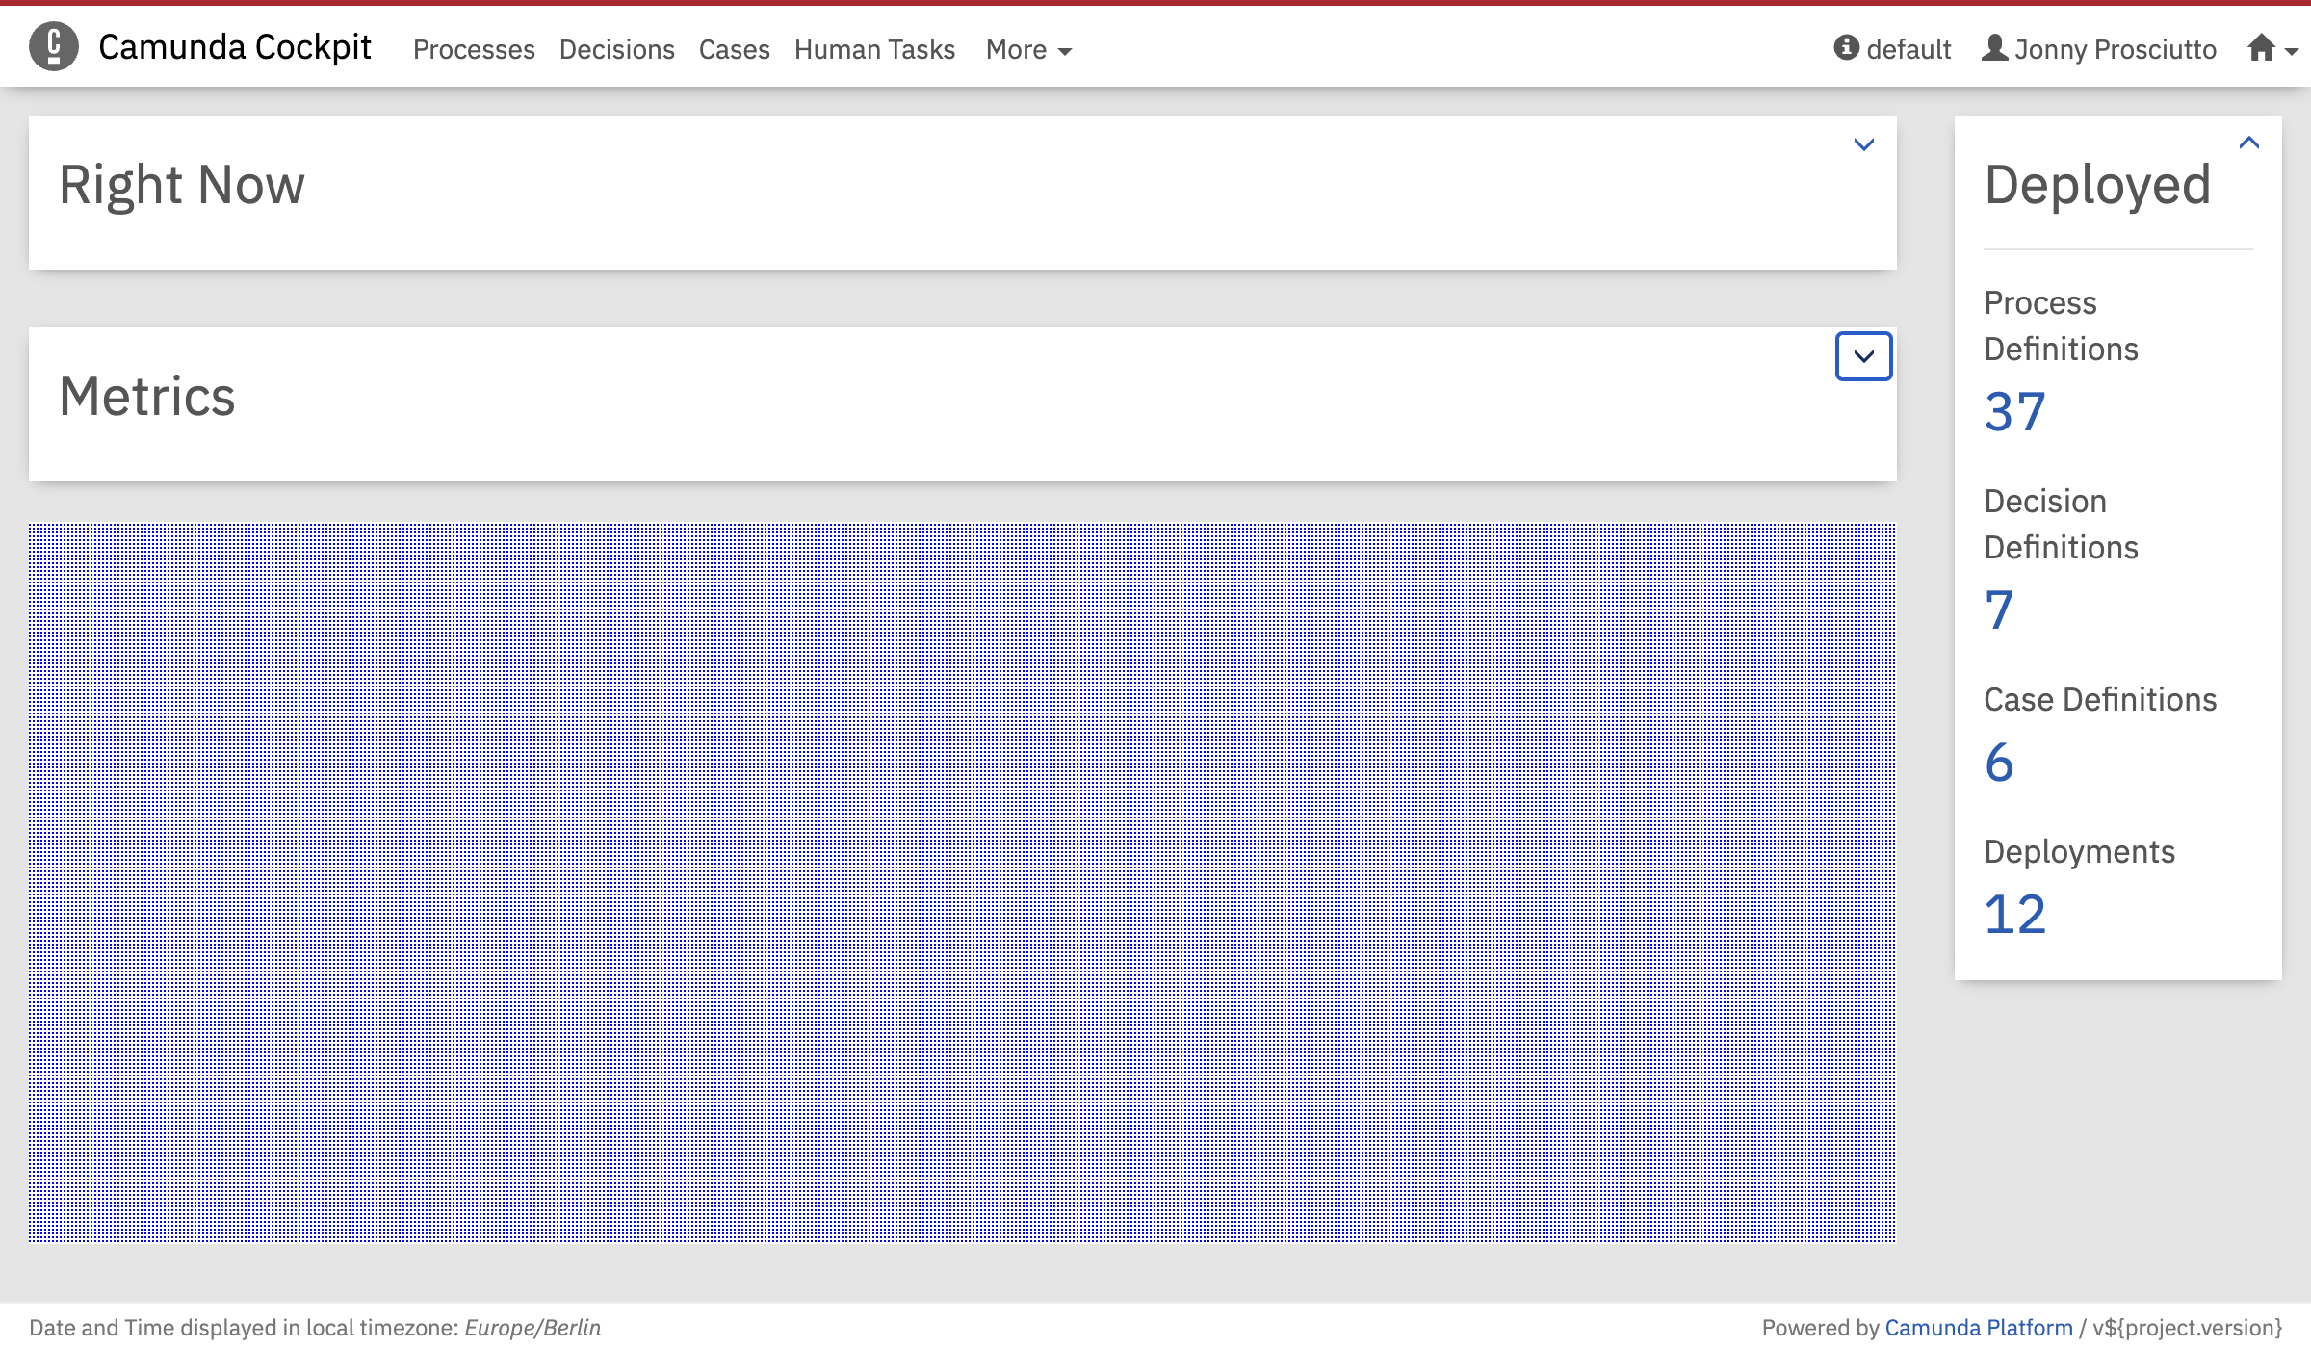Navigate to Cases
Viewport: 2311px width, 1348px height.
tap(735, 49)
